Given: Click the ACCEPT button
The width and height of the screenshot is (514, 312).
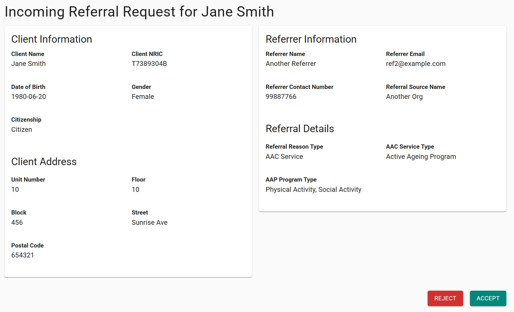Looking at the screenshot, I should [488, 298].
